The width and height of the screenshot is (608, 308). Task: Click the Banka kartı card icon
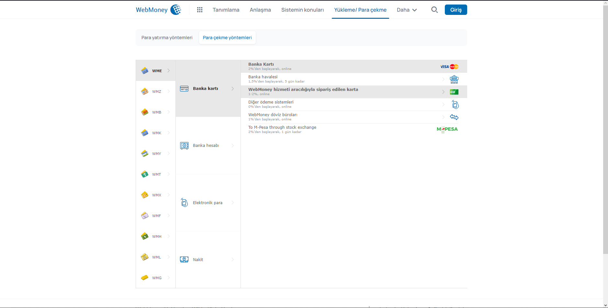(x=184, y=89)
